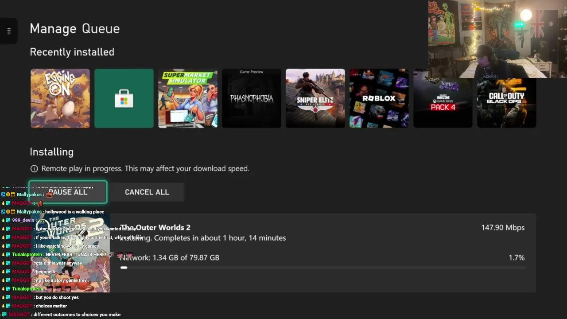Click the Recently installed heading

pyautogui.click(x=72, y=52)
